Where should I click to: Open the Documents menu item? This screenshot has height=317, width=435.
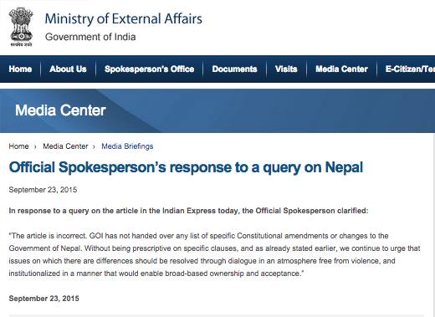(234, 69)
